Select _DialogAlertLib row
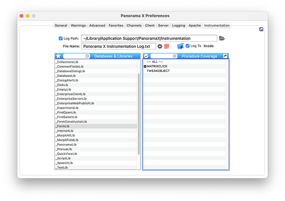Screen dimensions: 285x201 click(x=96, y=80)
